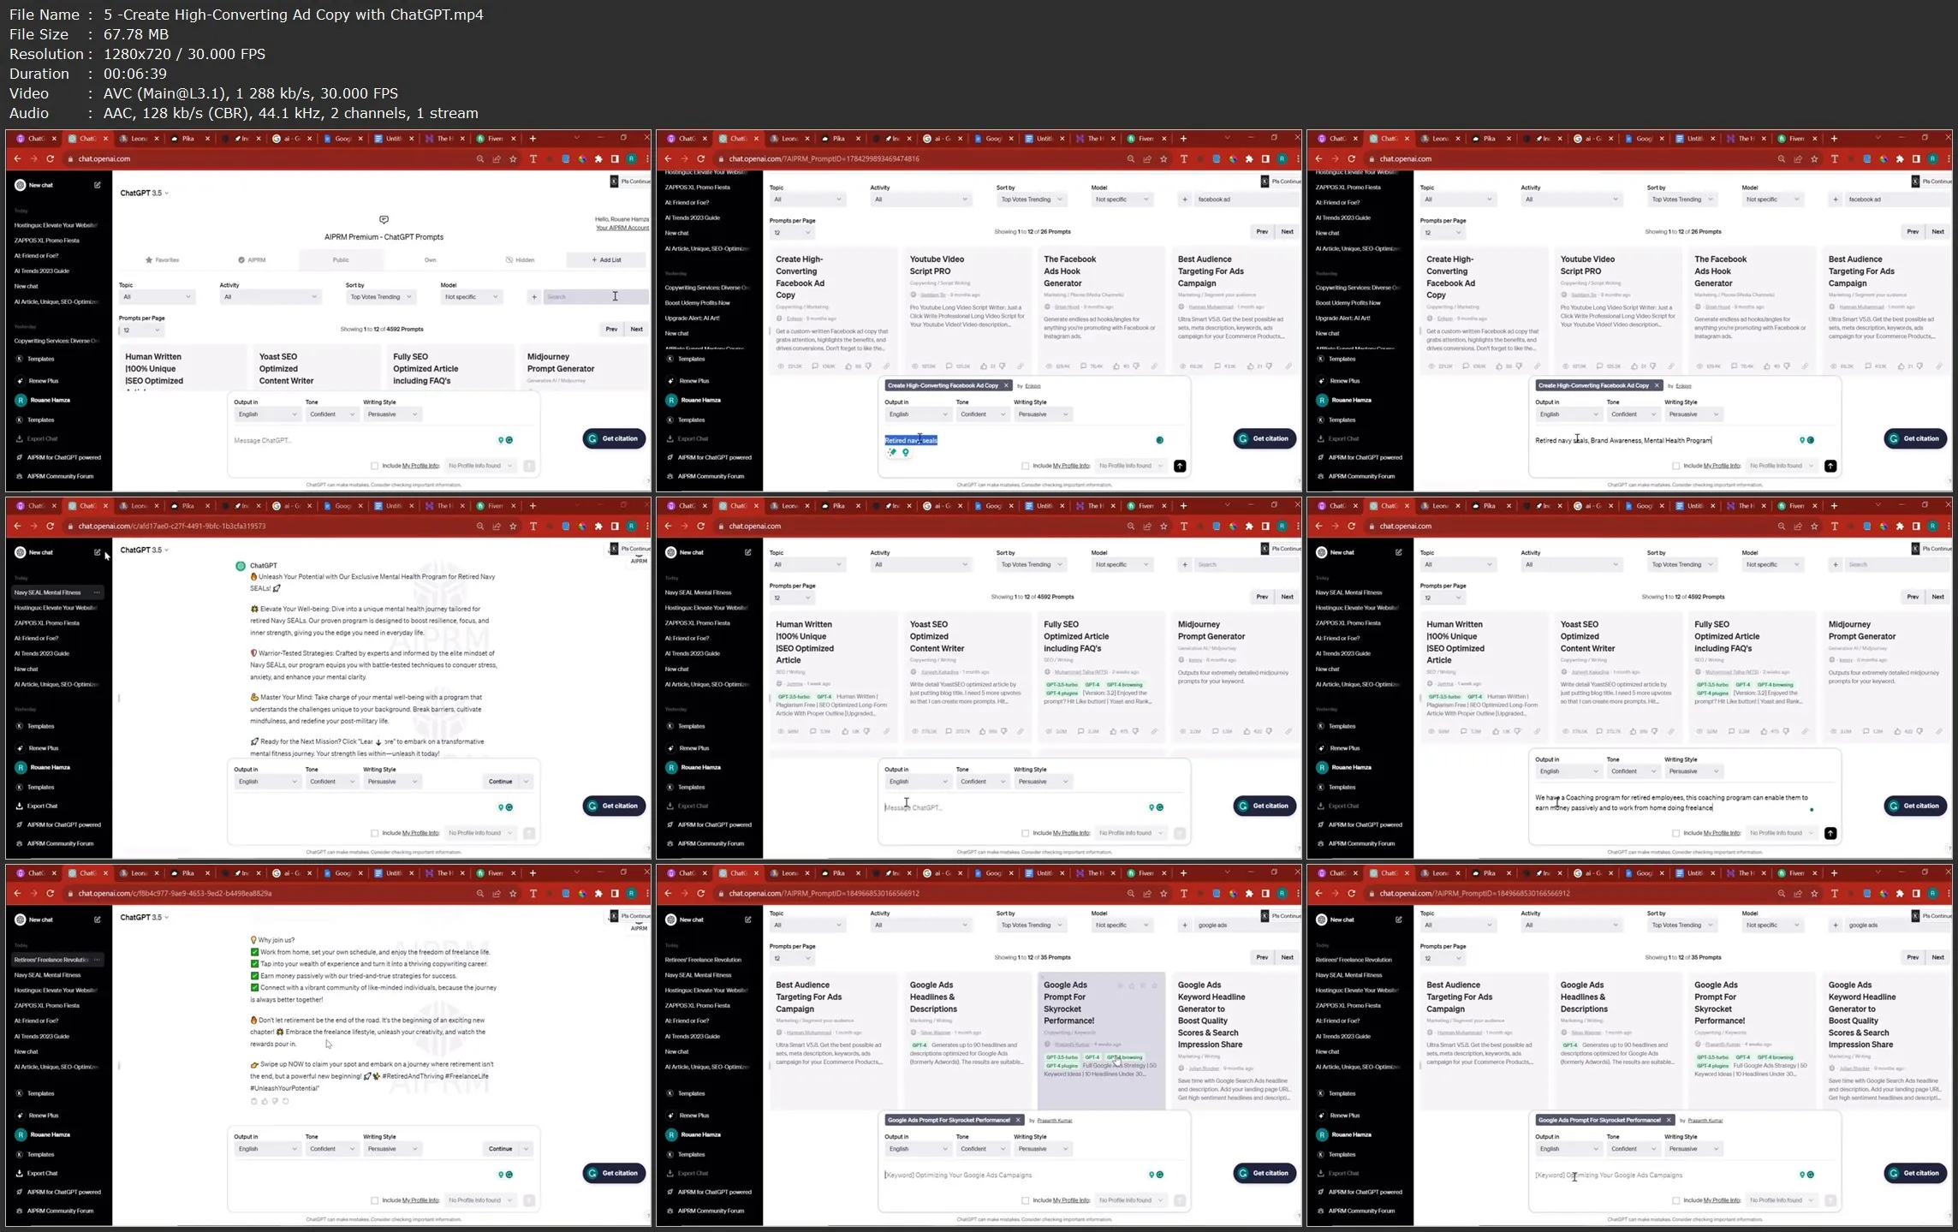Click Prev page button in shaded Skyrocket card frame
The image size is (1958, 1232).
(x=1261, y=958)
